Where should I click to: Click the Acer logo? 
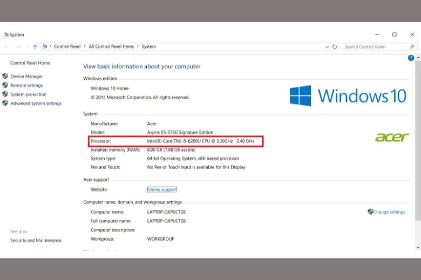392,137
